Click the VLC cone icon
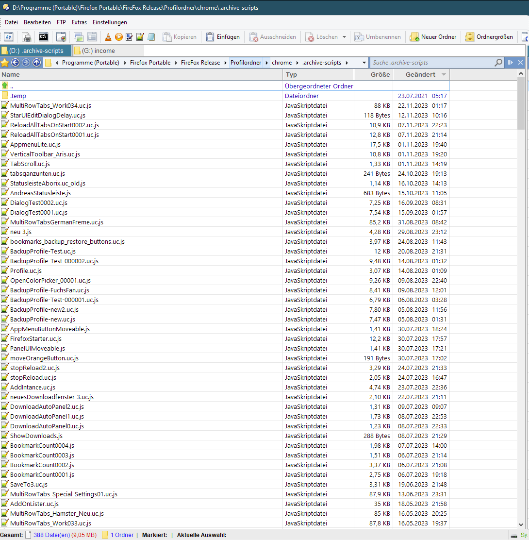 point(108,37)
